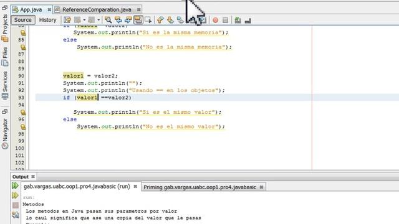Open the Back navigation dropdown arrow

pos(84,20)
